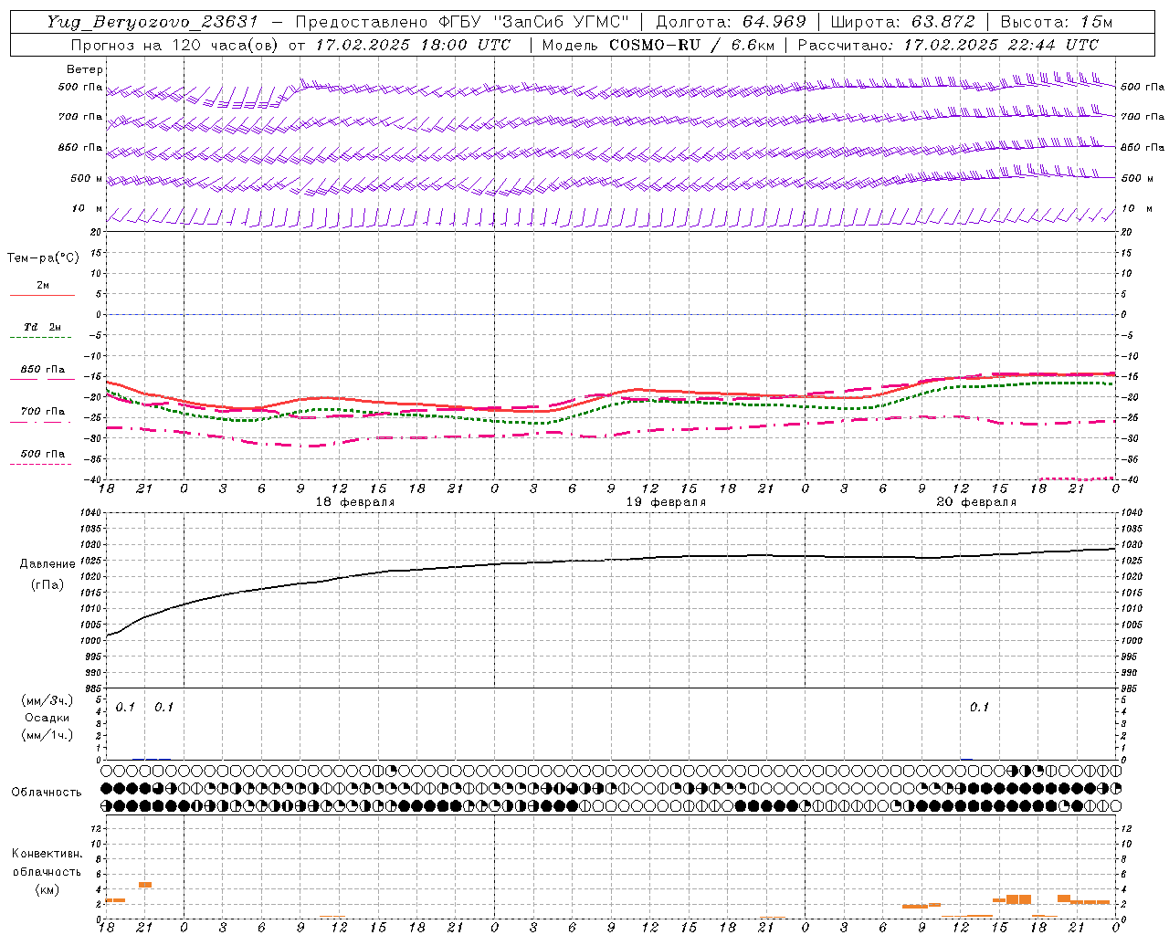Select the 2м temperature legend entry
Viewport: 1169px width, 935px height.
click(x=43, y=286)
